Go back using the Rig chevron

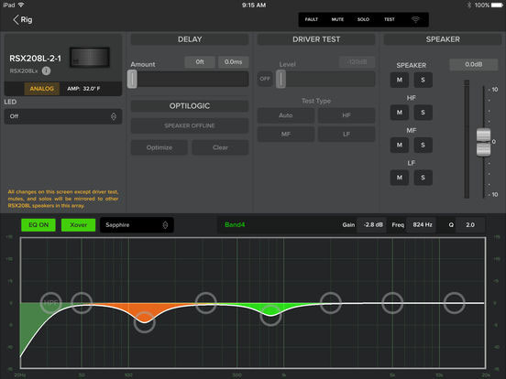(x=23, y=19)
